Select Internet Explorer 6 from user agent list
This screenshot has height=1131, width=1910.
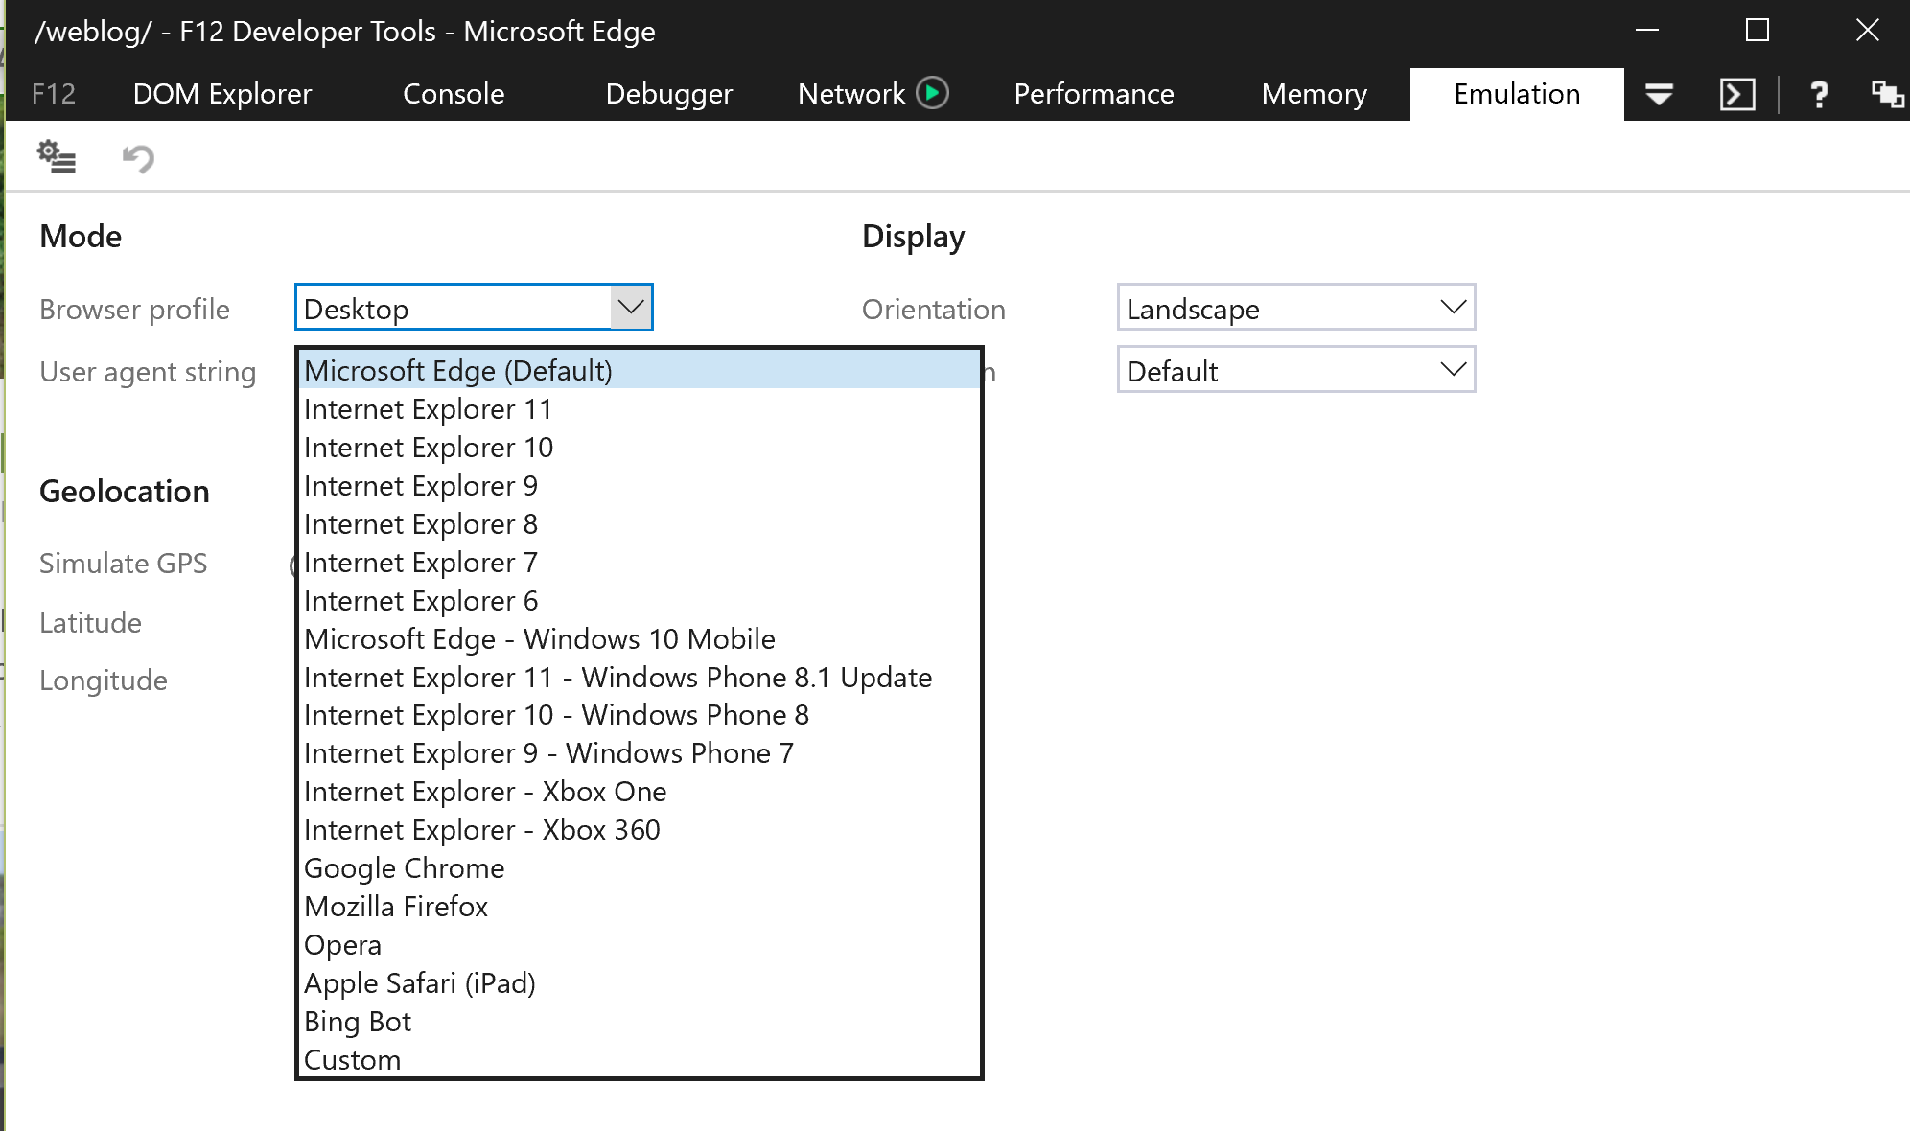coord(420,599)
